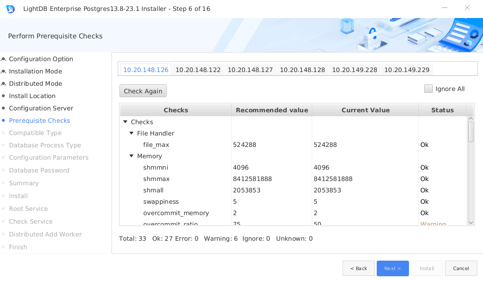The height and width of the screenshot is (281, 483).
Task: Close the installer window
Action: point(467,8)
